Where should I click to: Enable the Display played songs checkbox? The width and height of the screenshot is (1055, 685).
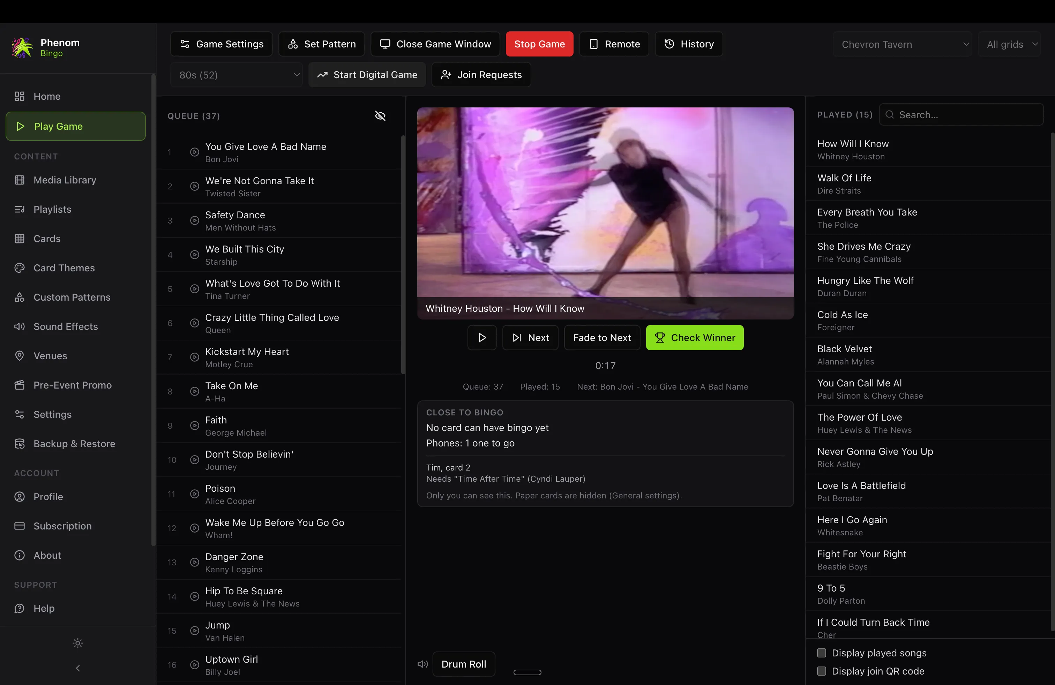[x=821, y=653]
